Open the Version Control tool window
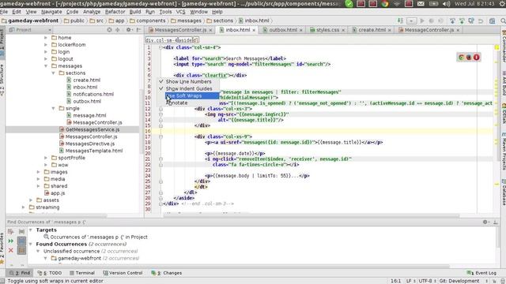This screenshot has width=506, height=284. coord(123,273)
